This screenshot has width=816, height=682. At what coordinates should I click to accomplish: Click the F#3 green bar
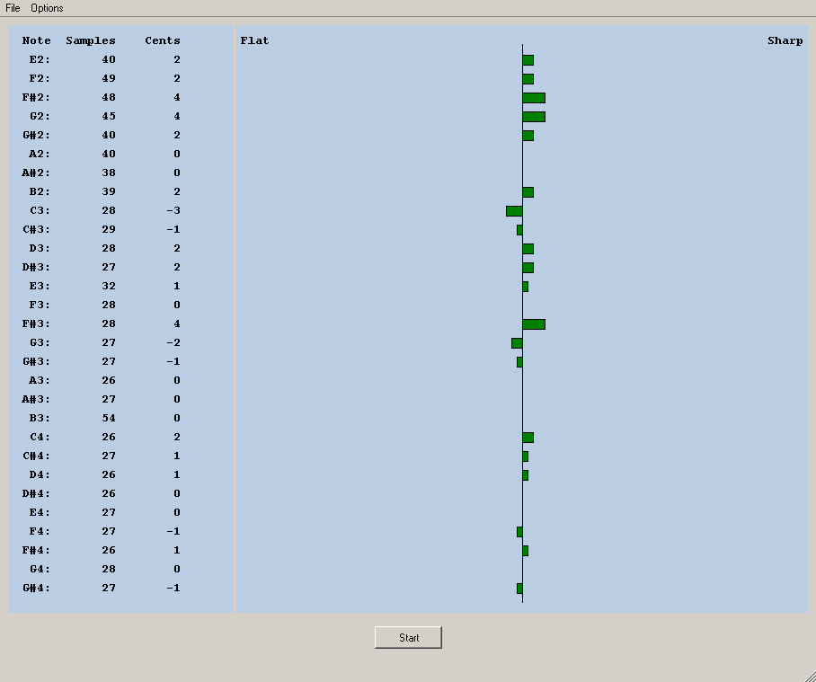(534, 324)
